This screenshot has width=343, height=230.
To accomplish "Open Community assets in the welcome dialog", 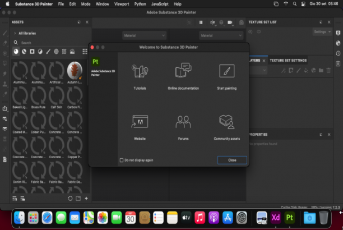I will [x=226, y=122].
